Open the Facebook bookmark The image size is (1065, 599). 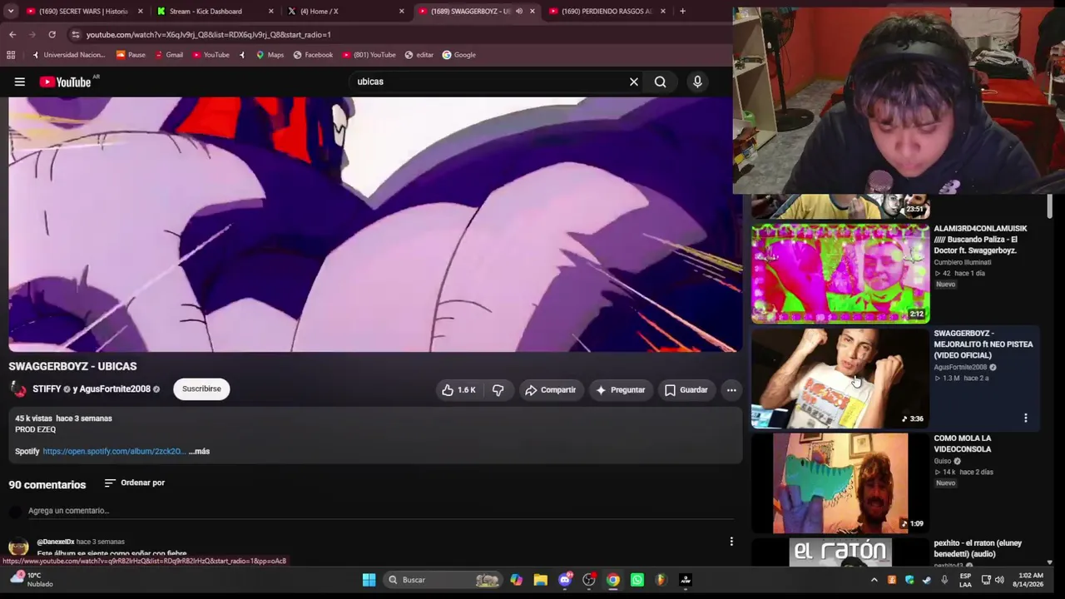(x=313, y=55)
